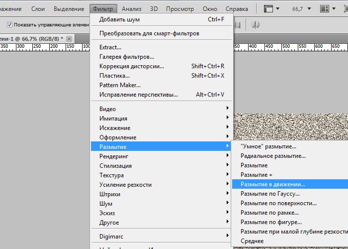Expand the Sharpen submenu (Усиление резкости)
Viewport: 348px width, 249px height.
(x=125, y=185)
